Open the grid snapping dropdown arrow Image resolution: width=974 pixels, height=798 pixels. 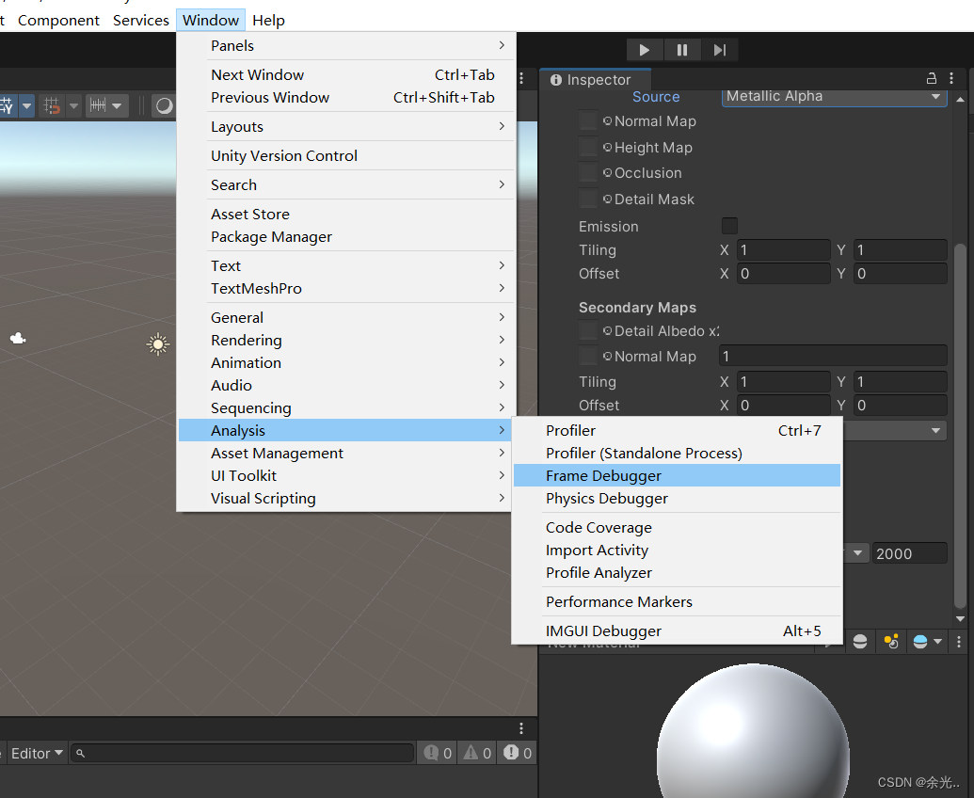(74, 106)
